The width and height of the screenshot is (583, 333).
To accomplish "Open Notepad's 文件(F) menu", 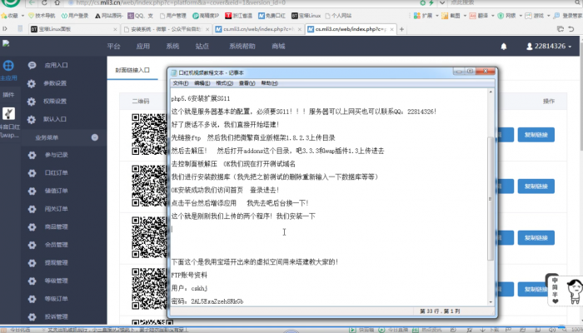I will tap(181, 83).
